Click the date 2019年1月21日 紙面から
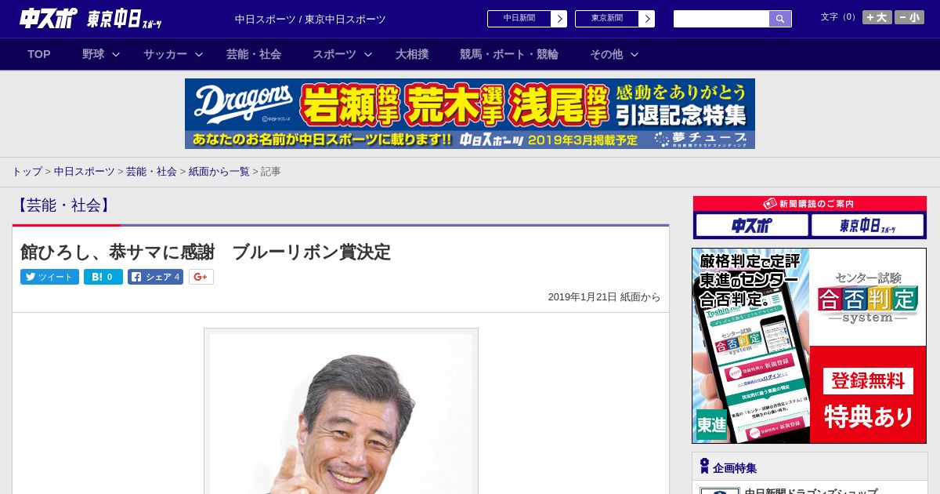This screenshot has height=494, width=940. pos(604,297)
